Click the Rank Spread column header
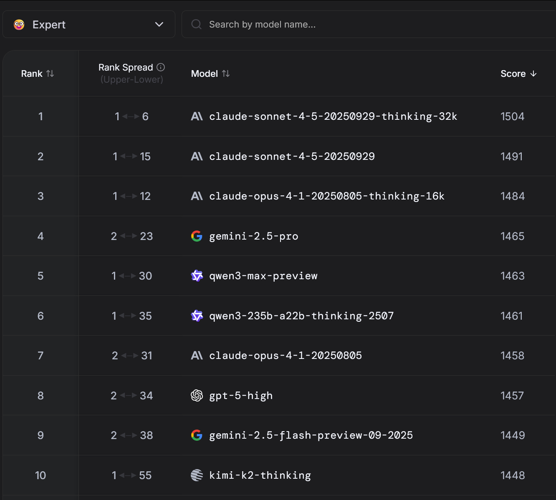 click(x=126, y=68)
